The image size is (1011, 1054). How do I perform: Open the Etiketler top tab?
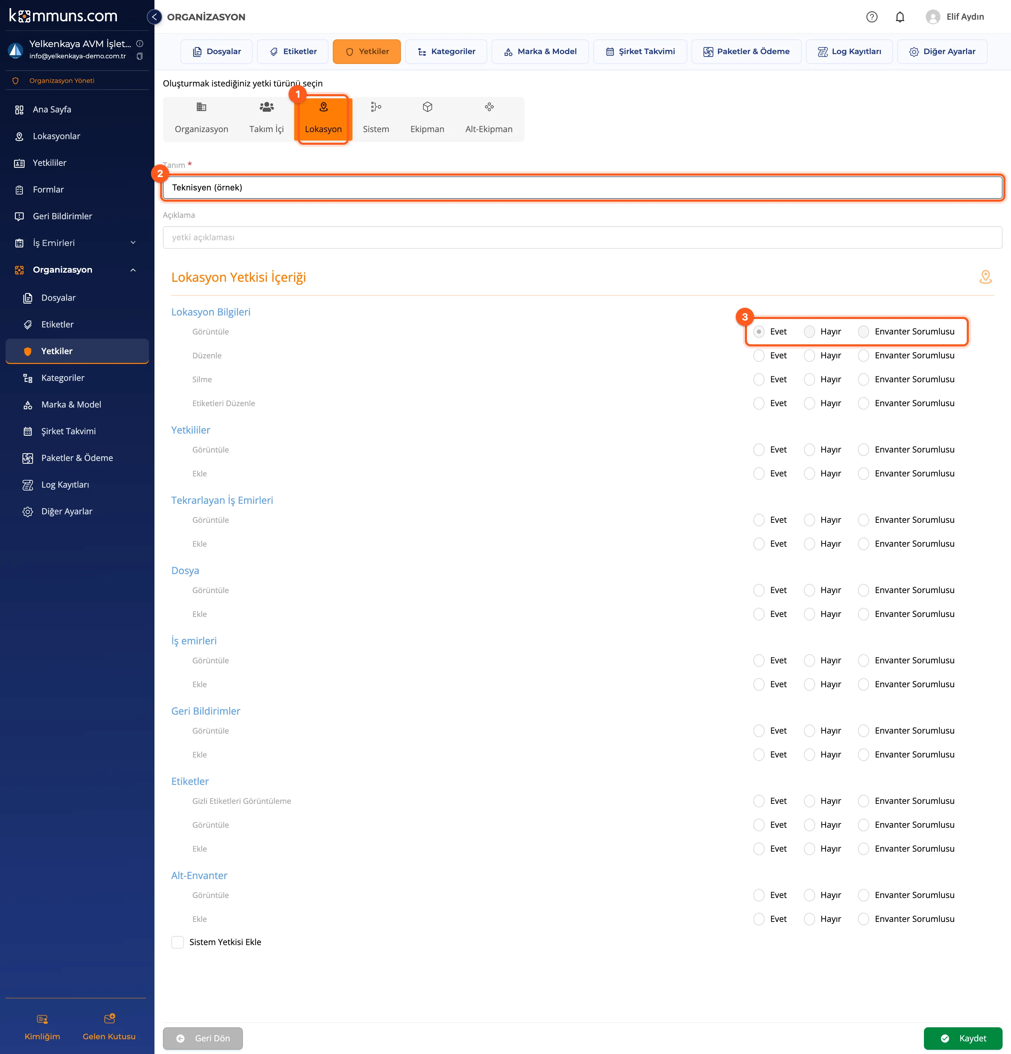click(293, 52)
